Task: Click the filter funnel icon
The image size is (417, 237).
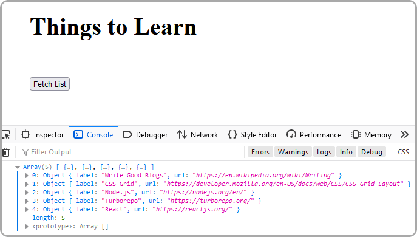Action: (25, 153)
